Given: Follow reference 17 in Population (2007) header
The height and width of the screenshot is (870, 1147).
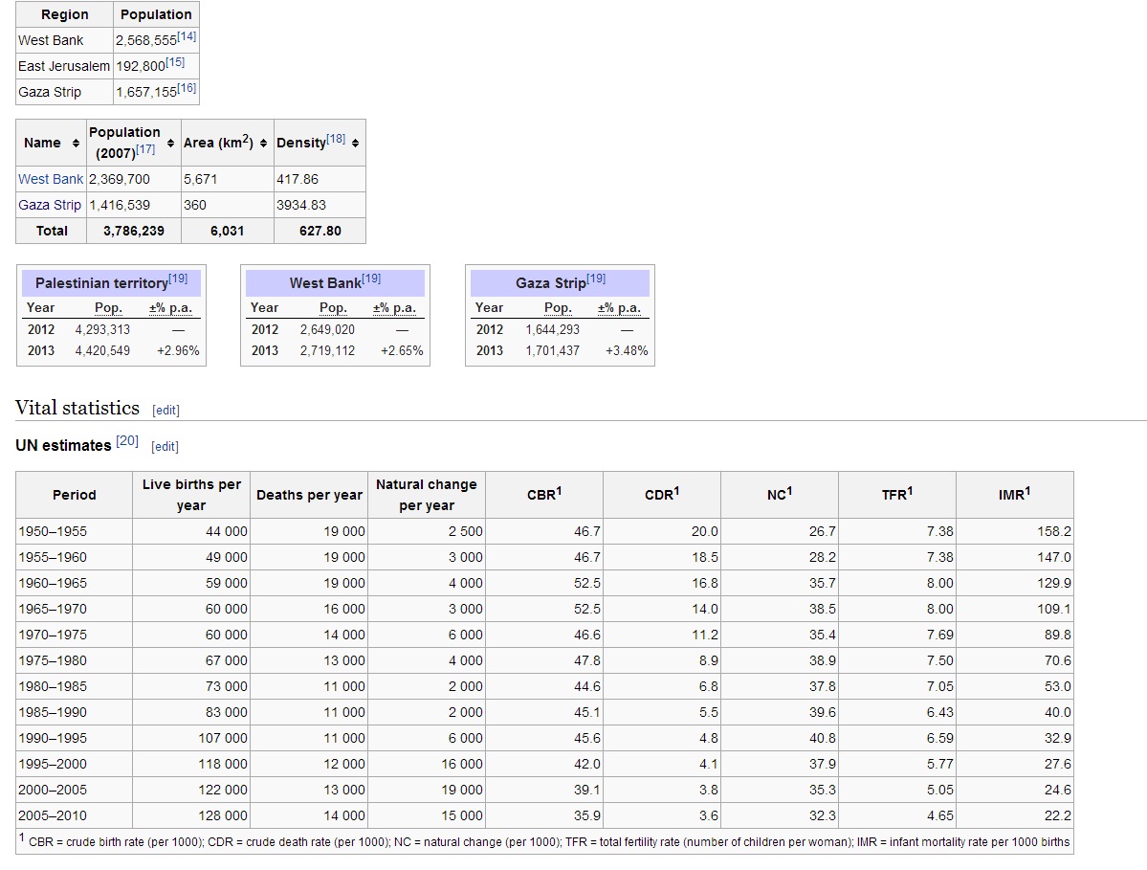Looking at the screenshot, I should pyautogui.click(x=145, y=150).
